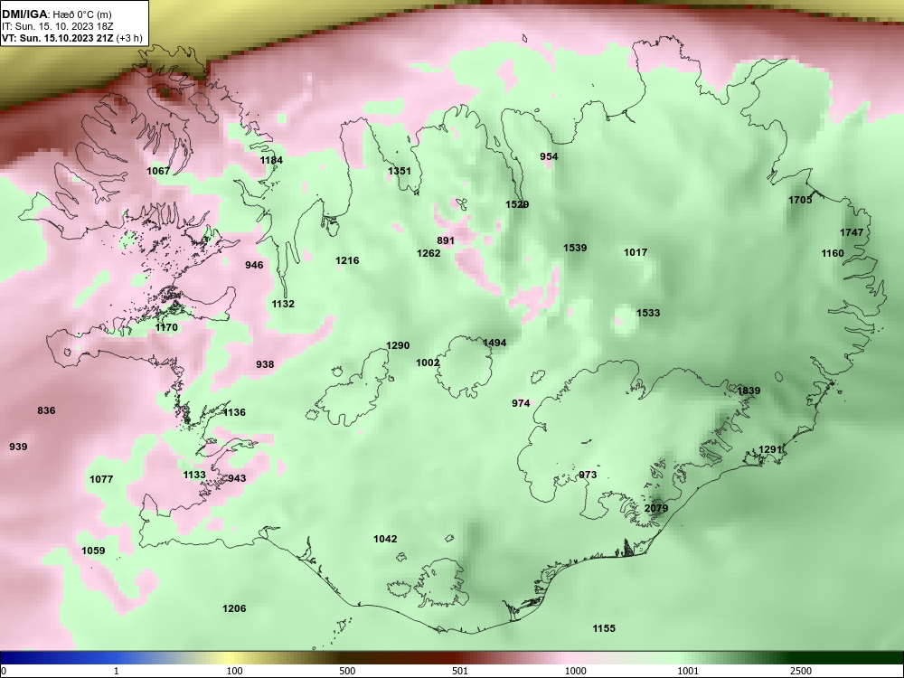Click the 943 height value
This screenshot has width=904, height=678.
[x=237, y=478]
